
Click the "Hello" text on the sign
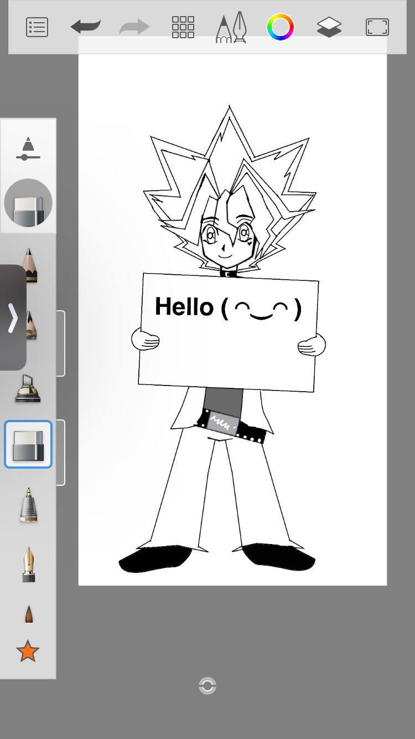tap(184, 306)
